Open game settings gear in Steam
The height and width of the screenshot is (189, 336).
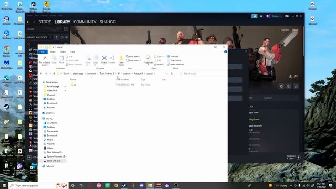point(281,86)
